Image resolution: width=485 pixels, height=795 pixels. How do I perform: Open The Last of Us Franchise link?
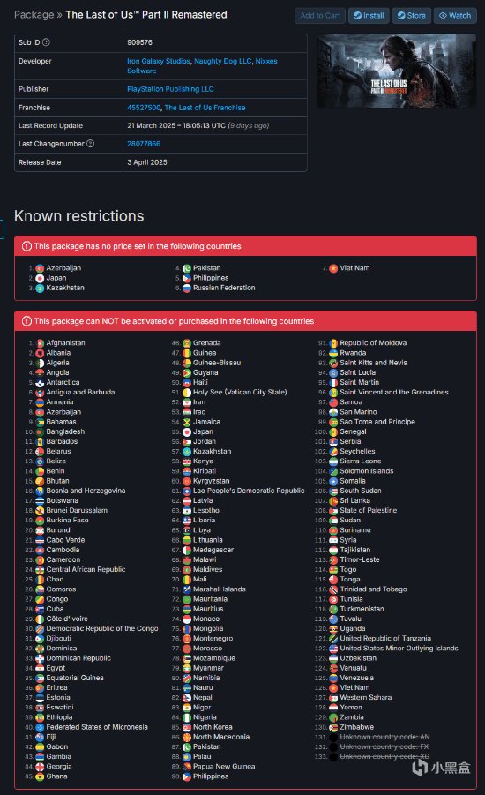pyautogui.click(x=205, y=108)
